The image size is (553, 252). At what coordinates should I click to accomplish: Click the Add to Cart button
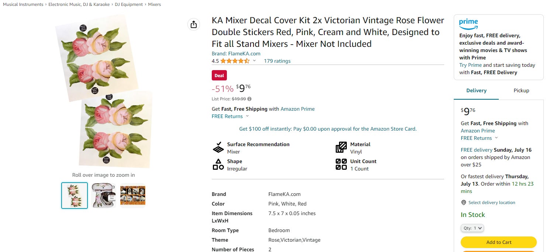pyautogui.click(x=498, y=242)
